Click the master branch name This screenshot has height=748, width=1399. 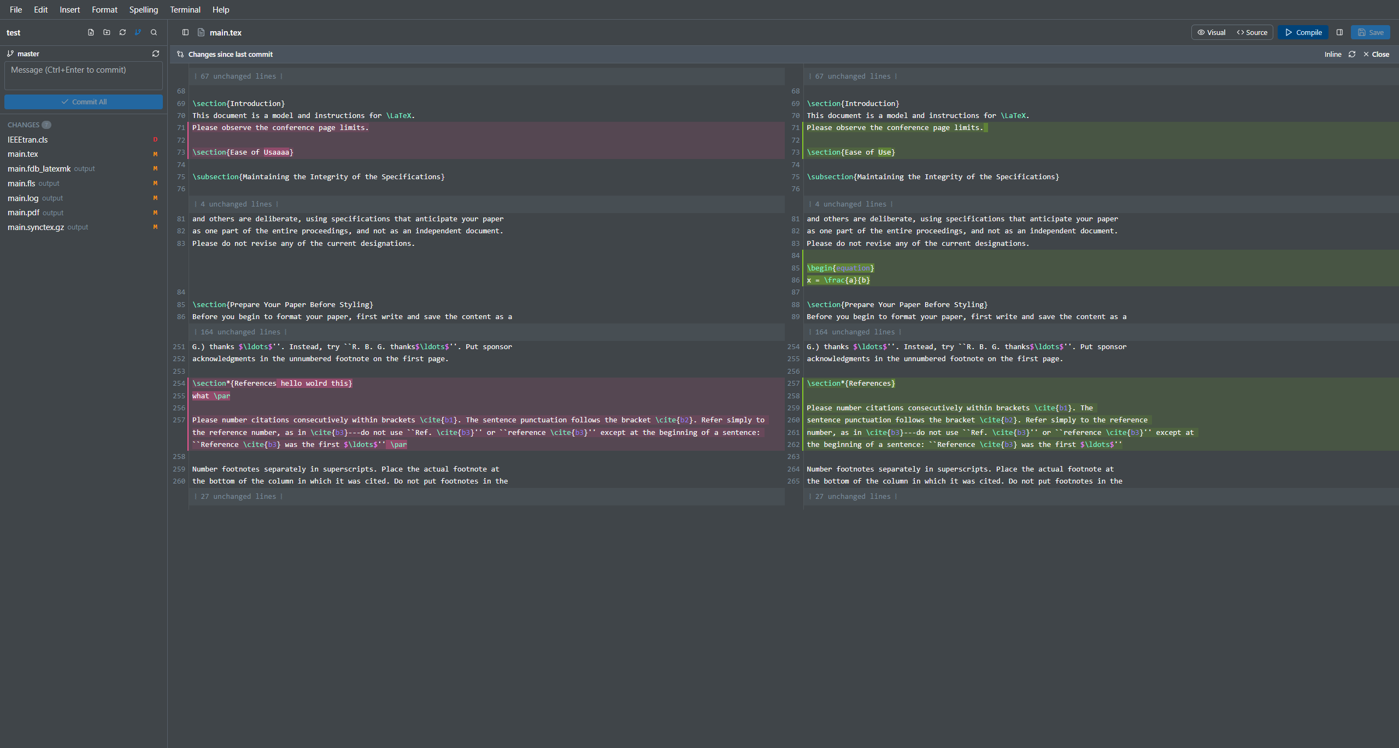[28, 54]
